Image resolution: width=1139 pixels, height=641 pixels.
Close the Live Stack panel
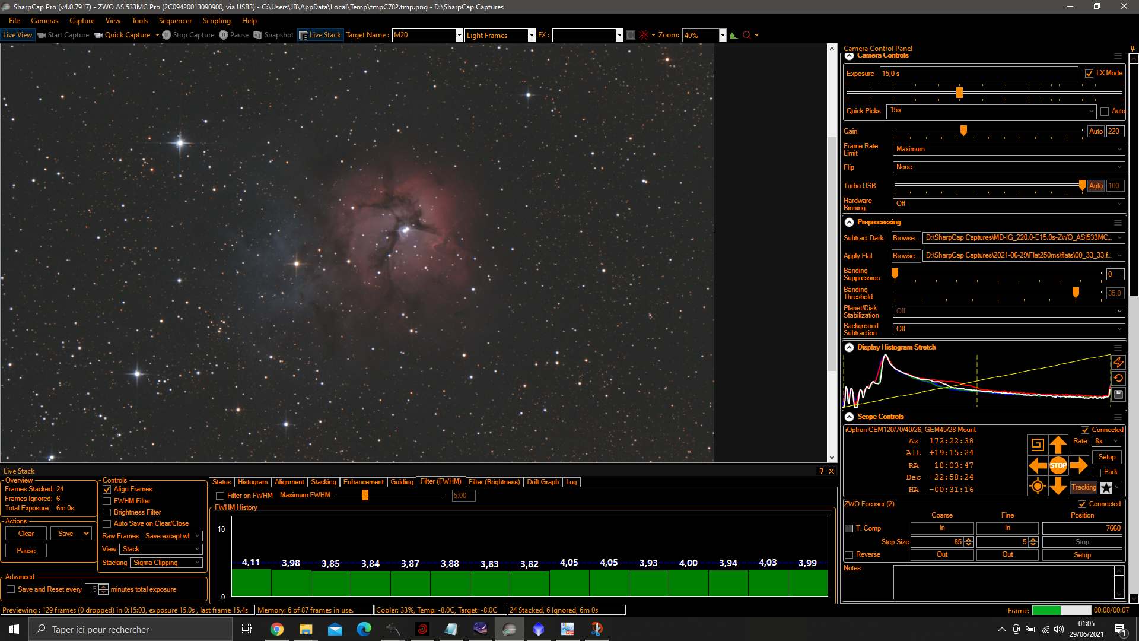[831, 471]
